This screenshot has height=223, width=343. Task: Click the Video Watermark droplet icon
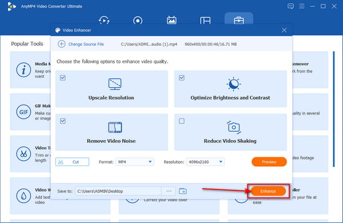pyautogui.click(x=23, y=196)
